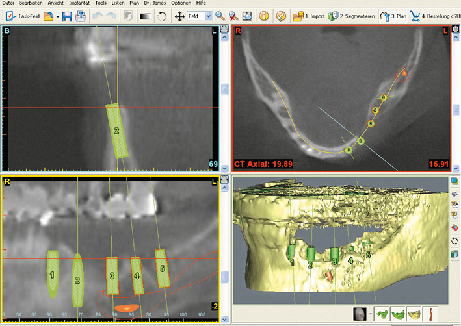Click the grayscale contrast gradient icon
Screen dimensions: 461x326
[x=144, y=15]
